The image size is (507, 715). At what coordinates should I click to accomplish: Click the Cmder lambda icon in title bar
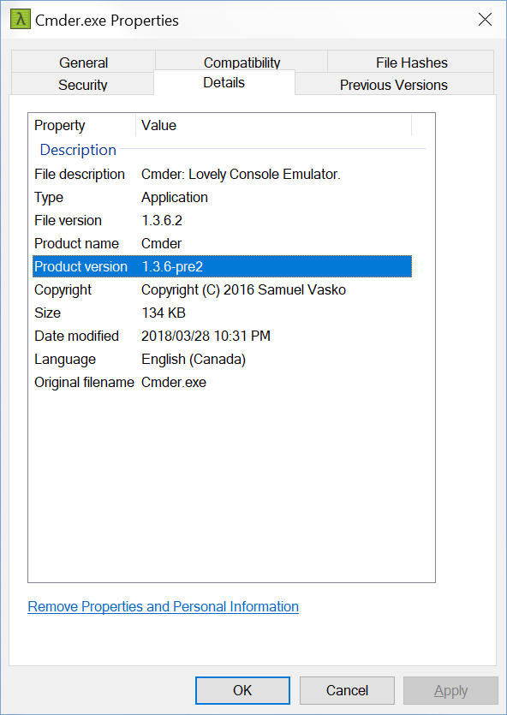click(x=21, y=20)
